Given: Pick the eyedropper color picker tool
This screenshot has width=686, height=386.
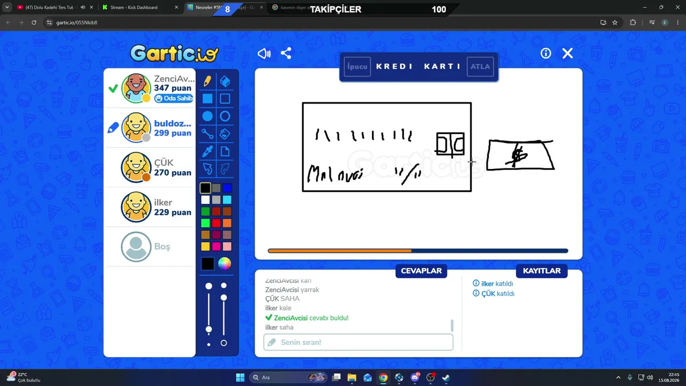Looking at the screenshot, I should pos(207,152).
